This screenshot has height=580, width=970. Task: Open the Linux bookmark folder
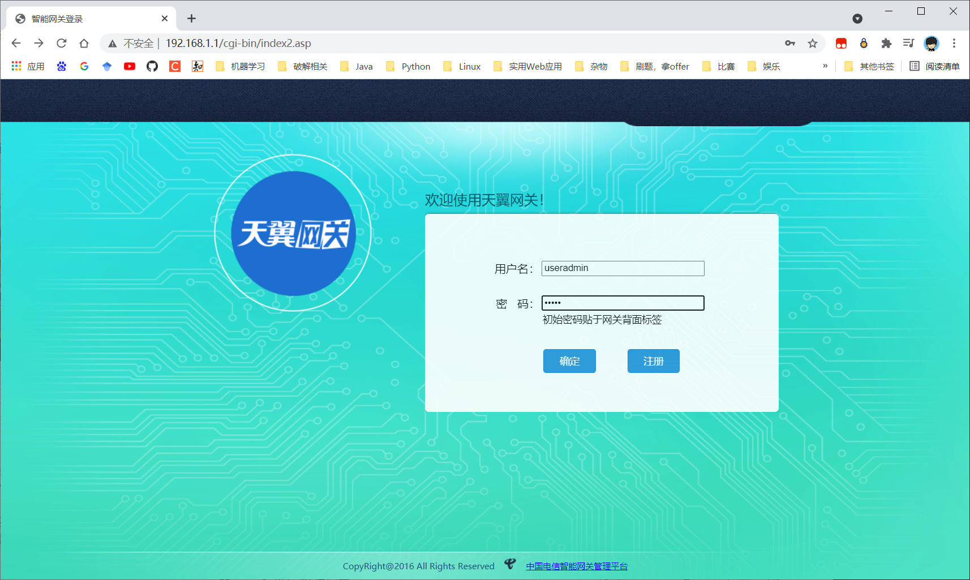462,66
